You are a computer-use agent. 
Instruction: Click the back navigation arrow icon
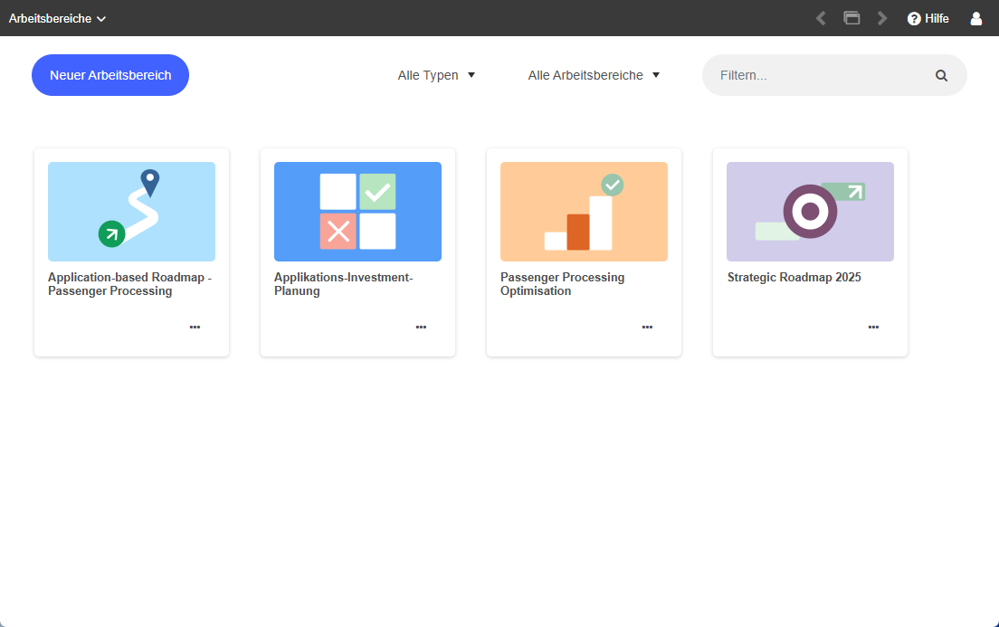[821, 18]
